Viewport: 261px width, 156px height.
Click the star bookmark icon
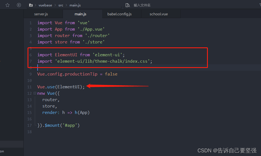point(8,5)
